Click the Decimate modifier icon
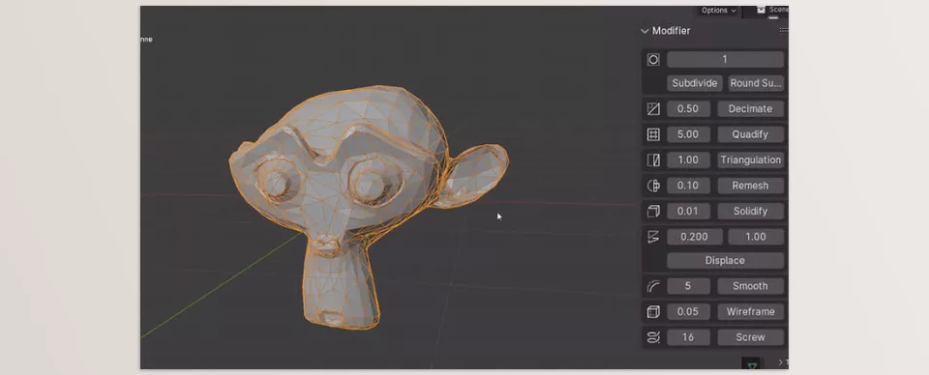The image size is (929, 375). point(653,109)
